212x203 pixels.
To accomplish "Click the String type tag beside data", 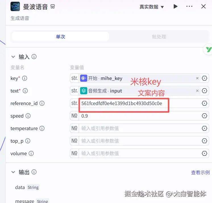I will coord(33,187).
